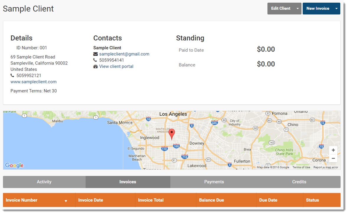Expand the New Invoice dropdown arrow
The image size is (348, 214).
click(336, 9)
